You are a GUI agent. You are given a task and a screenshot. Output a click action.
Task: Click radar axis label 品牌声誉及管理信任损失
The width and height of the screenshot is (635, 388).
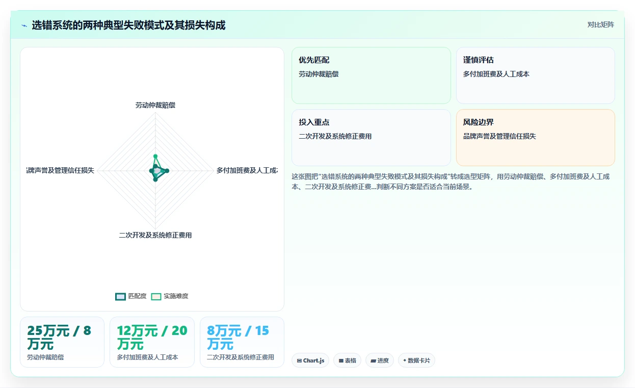pos(61,170)
